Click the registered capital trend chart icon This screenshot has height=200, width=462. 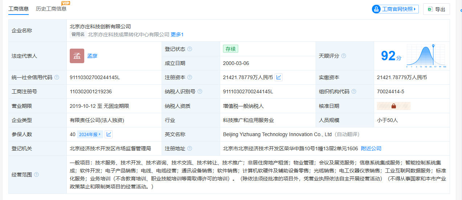coord(279,77)
